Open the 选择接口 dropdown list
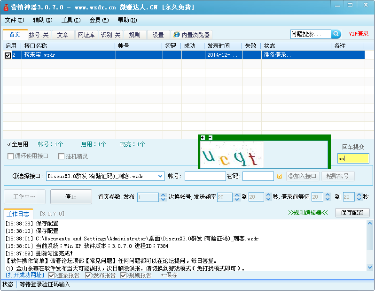375x291 pixels. coord(160,176)
